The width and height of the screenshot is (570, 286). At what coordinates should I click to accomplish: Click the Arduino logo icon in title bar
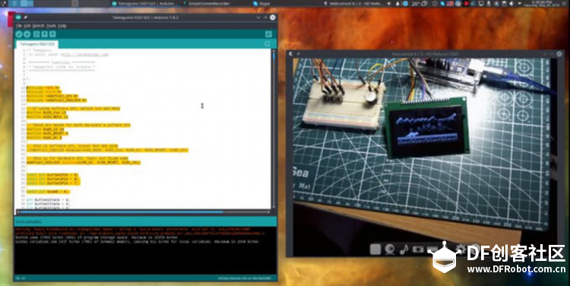[x=18, y=17]
